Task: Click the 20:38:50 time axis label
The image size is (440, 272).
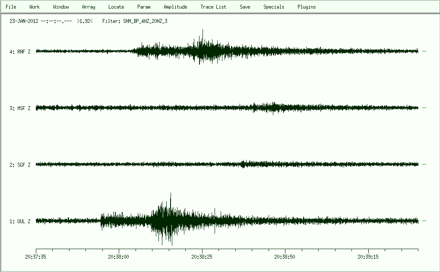Action: tap(285, 256)
